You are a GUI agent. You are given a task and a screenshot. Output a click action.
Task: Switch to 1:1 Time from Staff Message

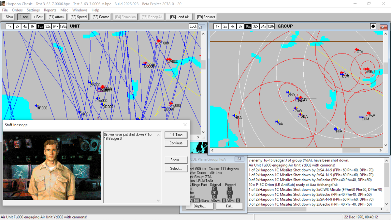(176, 135)
